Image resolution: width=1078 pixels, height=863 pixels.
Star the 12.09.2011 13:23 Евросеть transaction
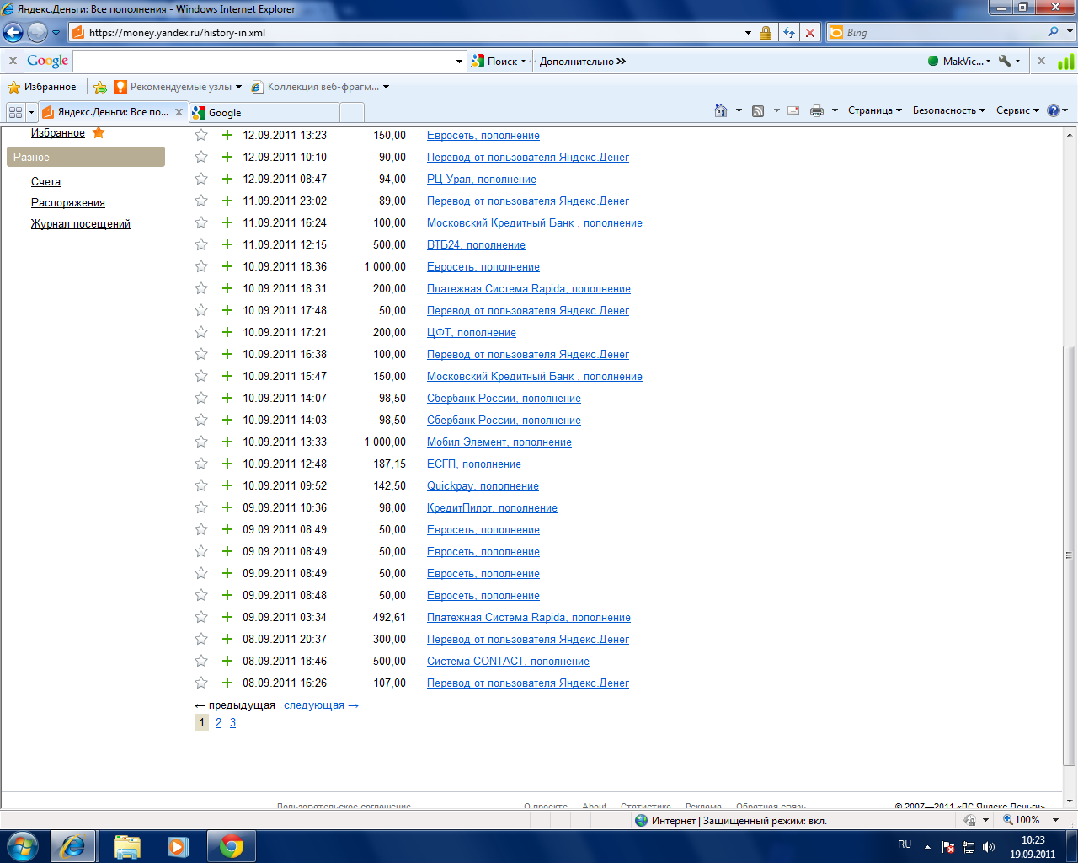[x=201, y=135]
